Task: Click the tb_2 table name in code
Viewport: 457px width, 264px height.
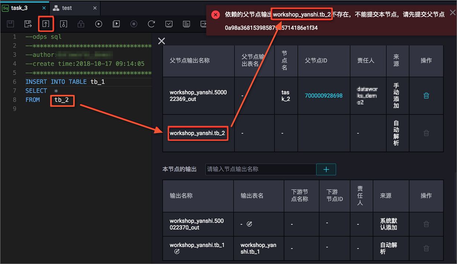Action: pyautogui.click(x=62, y=100)
